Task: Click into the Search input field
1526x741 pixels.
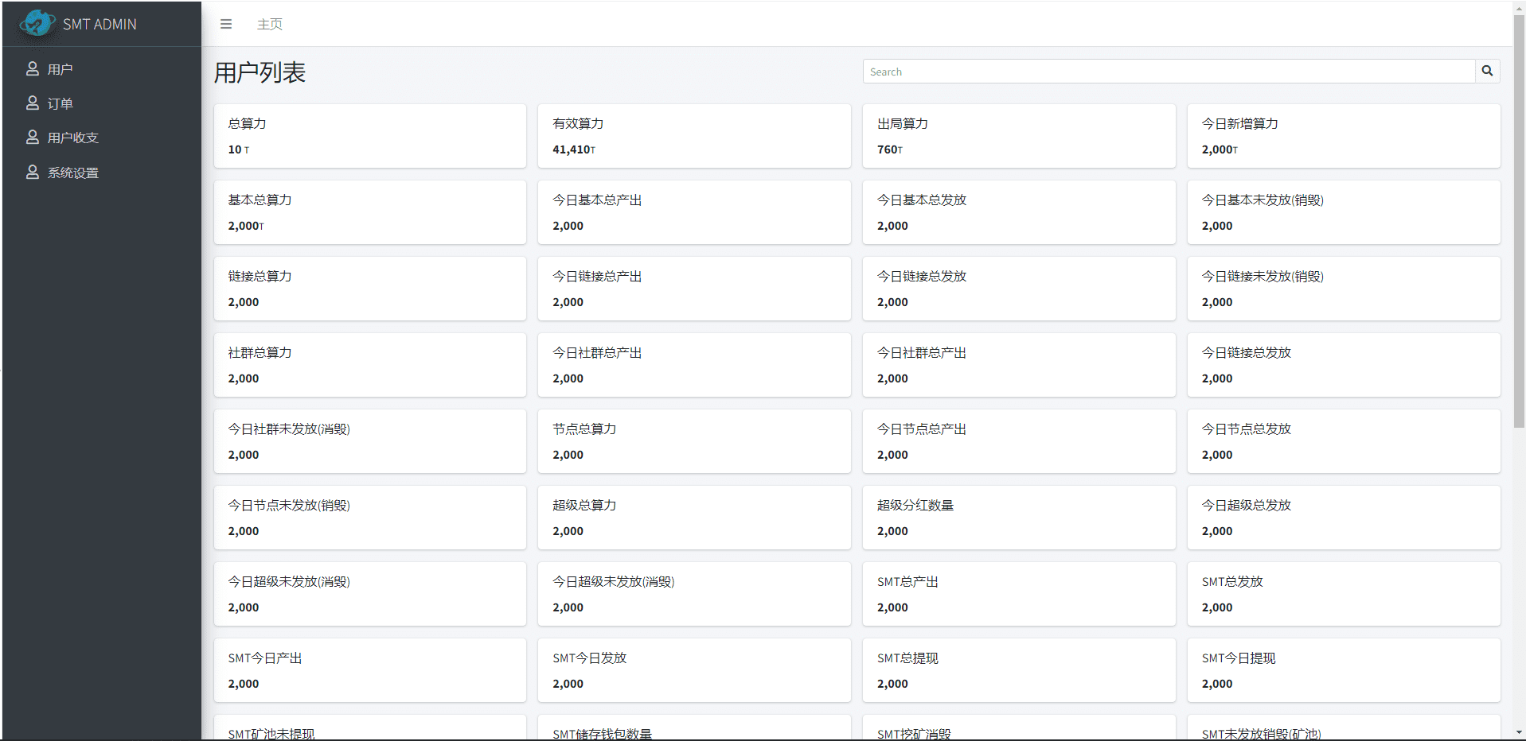Action: click(1168, 72)
